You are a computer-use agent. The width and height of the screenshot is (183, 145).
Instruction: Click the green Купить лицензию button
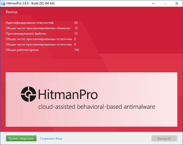[21, 138]
